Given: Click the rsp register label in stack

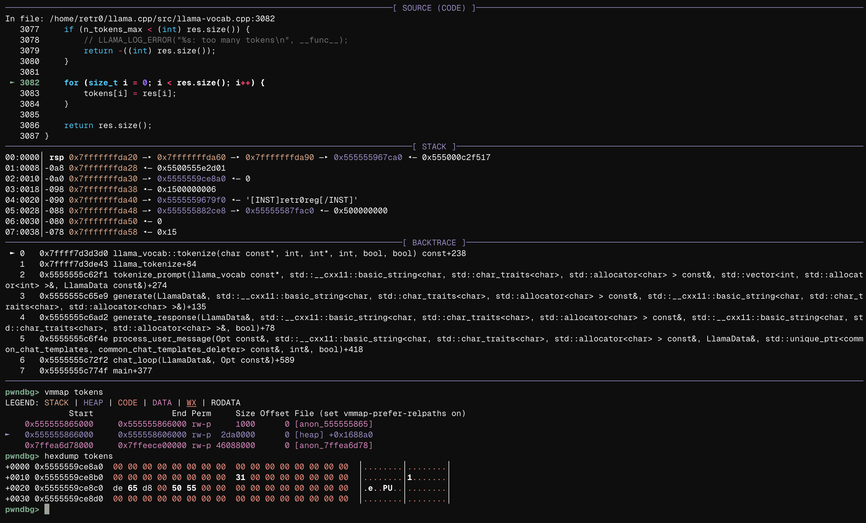Looking at the screenshot, I should click(56, 157).
